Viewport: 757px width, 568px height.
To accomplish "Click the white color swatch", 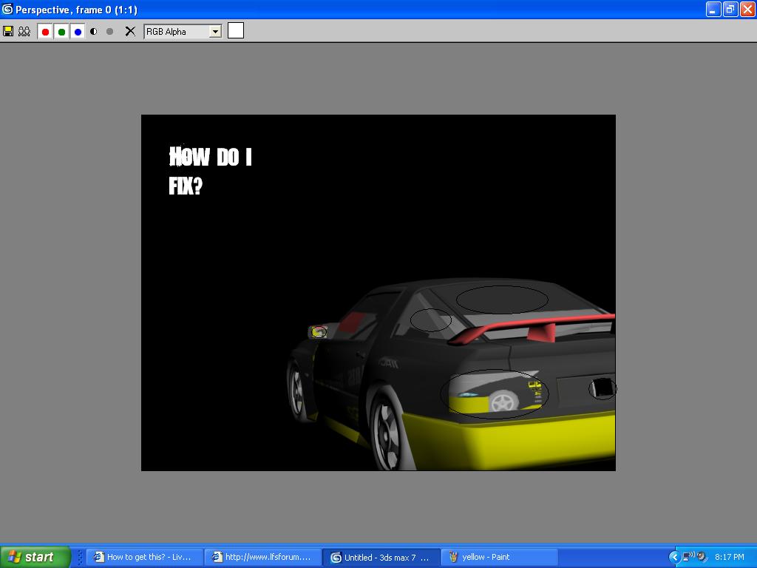I will click(236, 30).
